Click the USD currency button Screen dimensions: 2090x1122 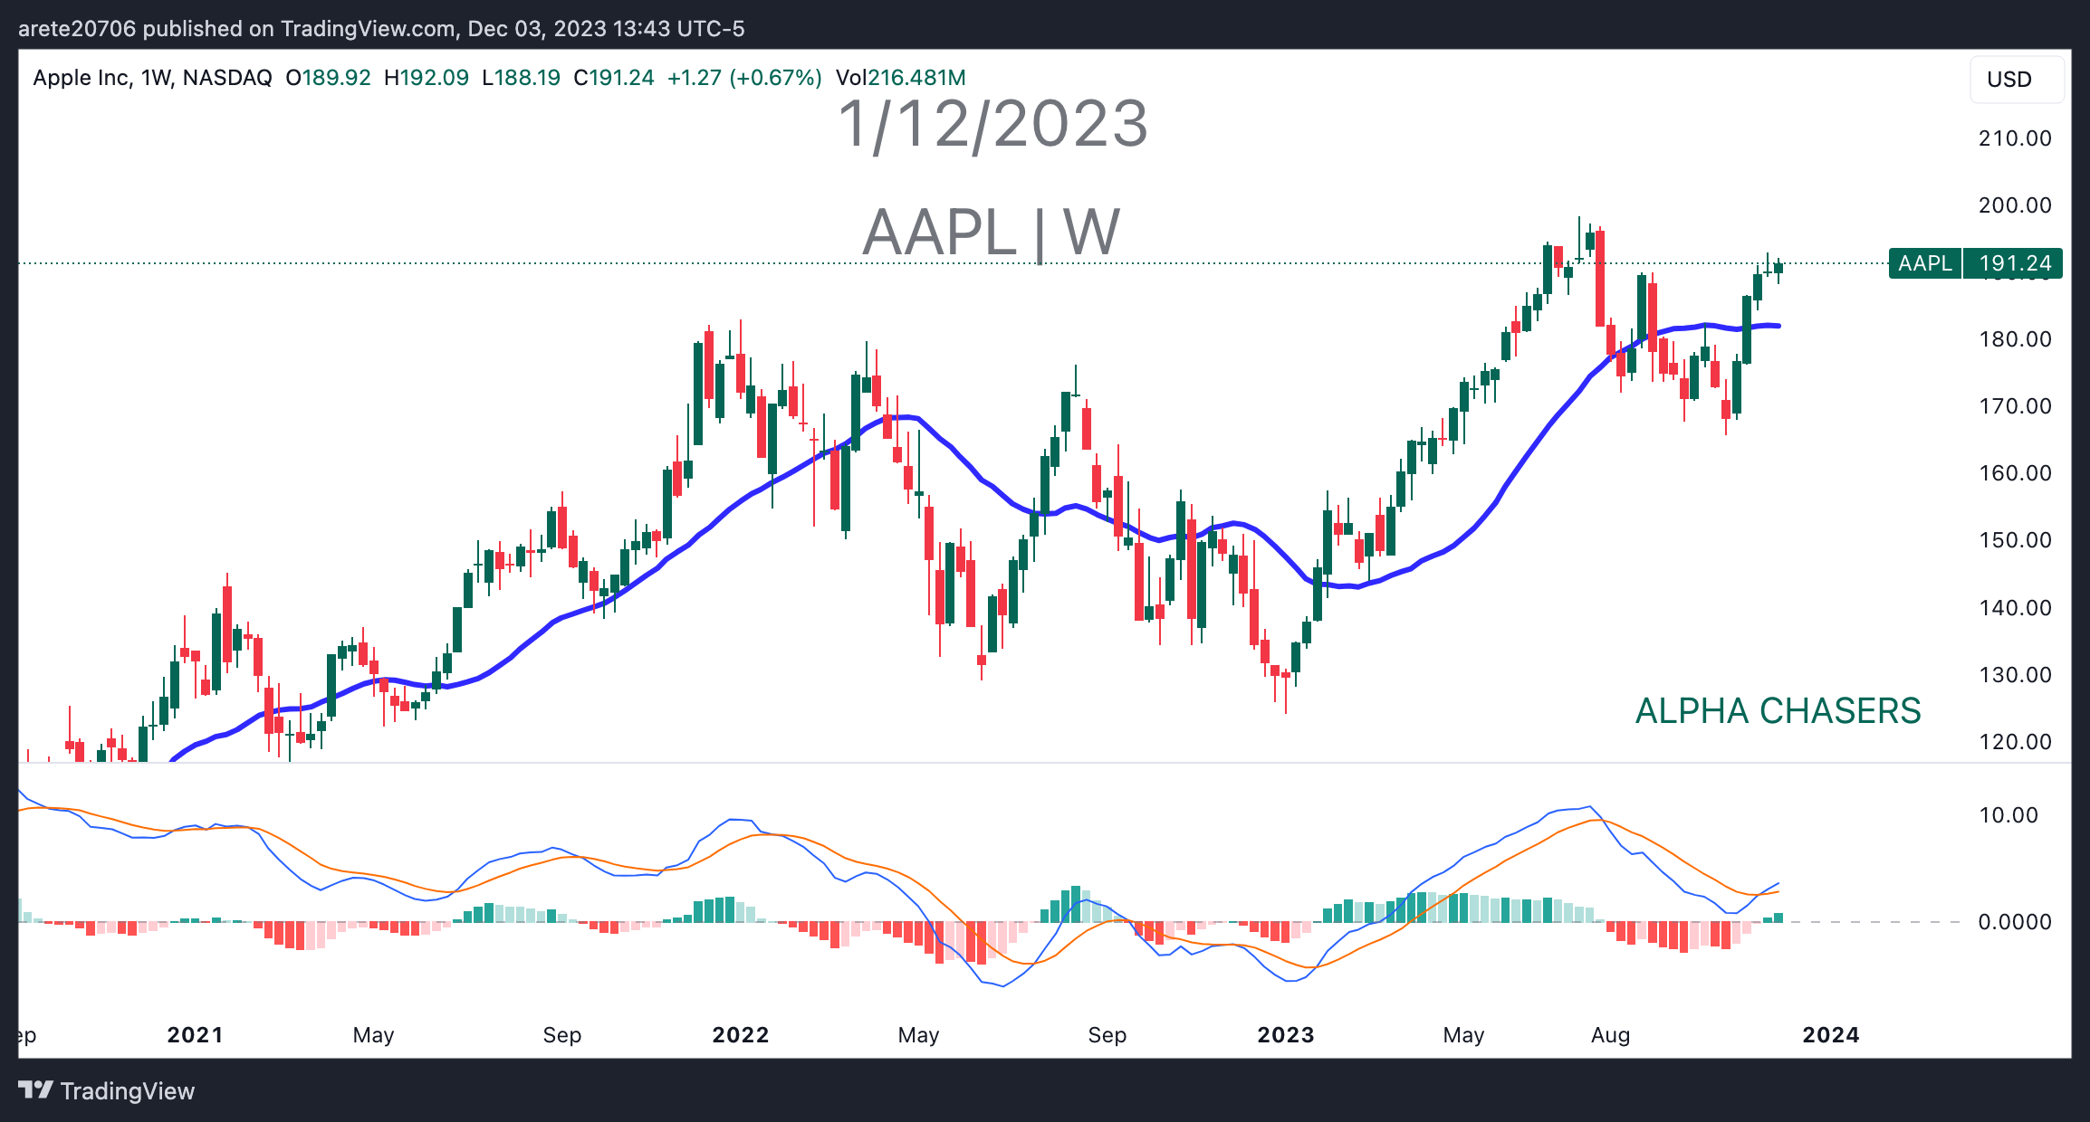click(x=2017, y=80)
